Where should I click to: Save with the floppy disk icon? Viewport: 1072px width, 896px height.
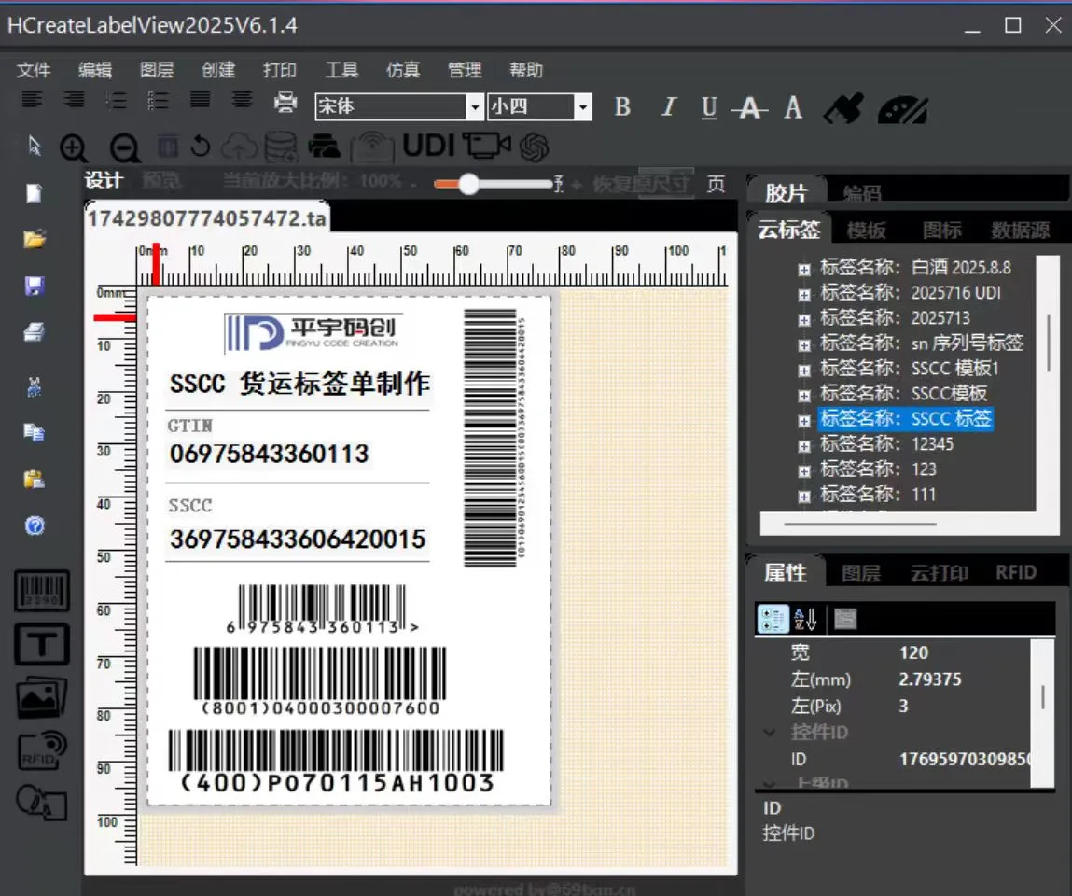35,286
